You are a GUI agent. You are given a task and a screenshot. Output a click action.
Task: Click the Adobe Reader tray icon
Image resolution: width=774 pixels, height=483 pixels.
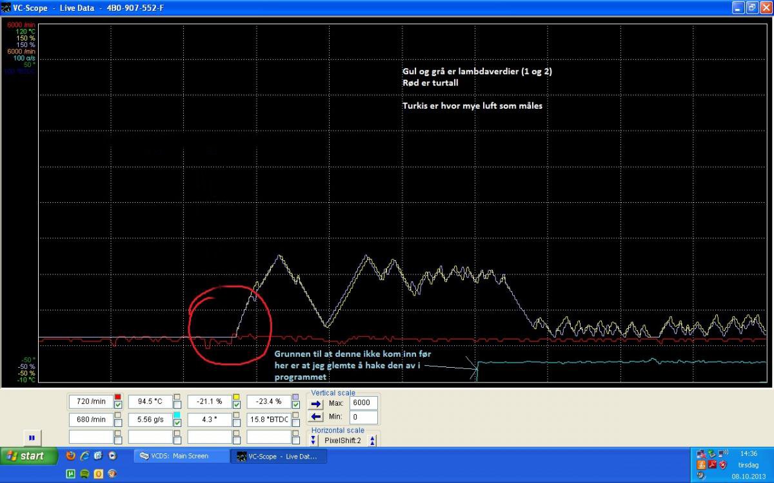pos(712,464)
